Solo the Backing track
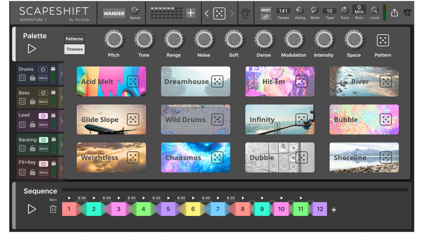 (x=43, y=148)
